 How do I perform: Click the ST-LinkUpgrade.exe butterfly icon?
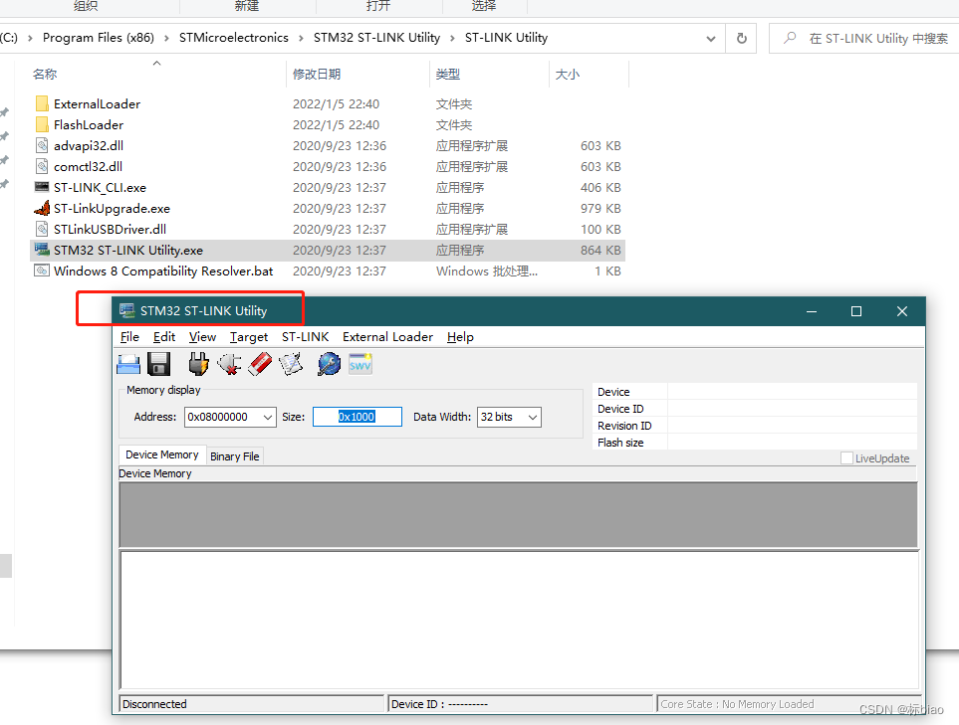[x=42, y=208]
